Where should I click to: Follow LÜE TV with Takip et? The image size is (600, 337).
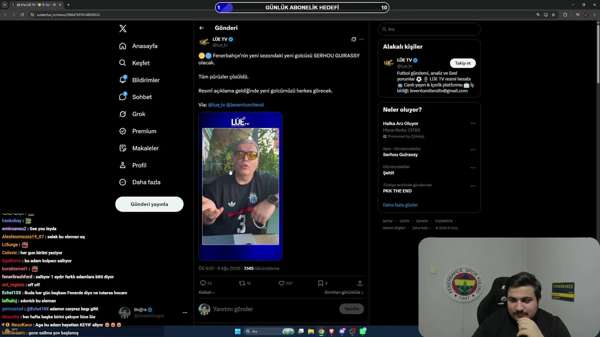click(x=463, y=63)
